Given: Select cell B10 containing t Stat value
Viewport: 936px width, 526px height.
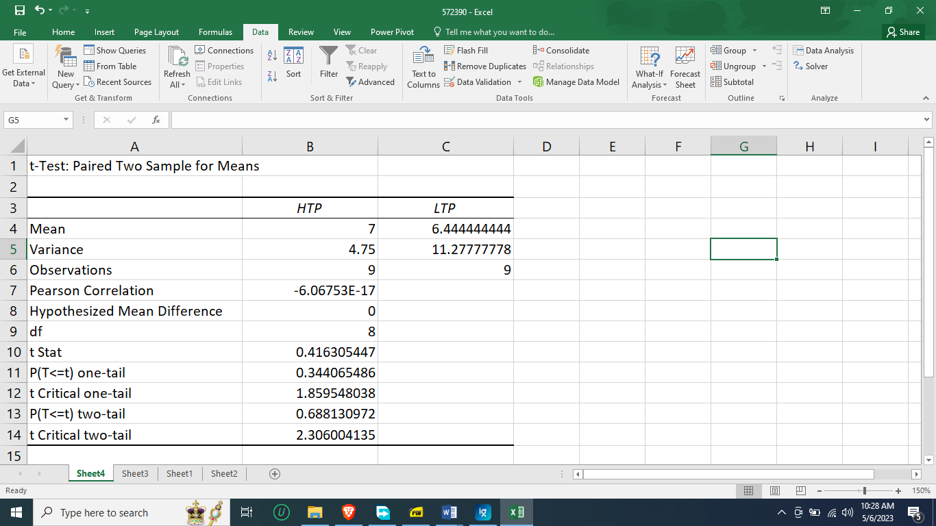Looking at the screenshot, I should 310,352.
